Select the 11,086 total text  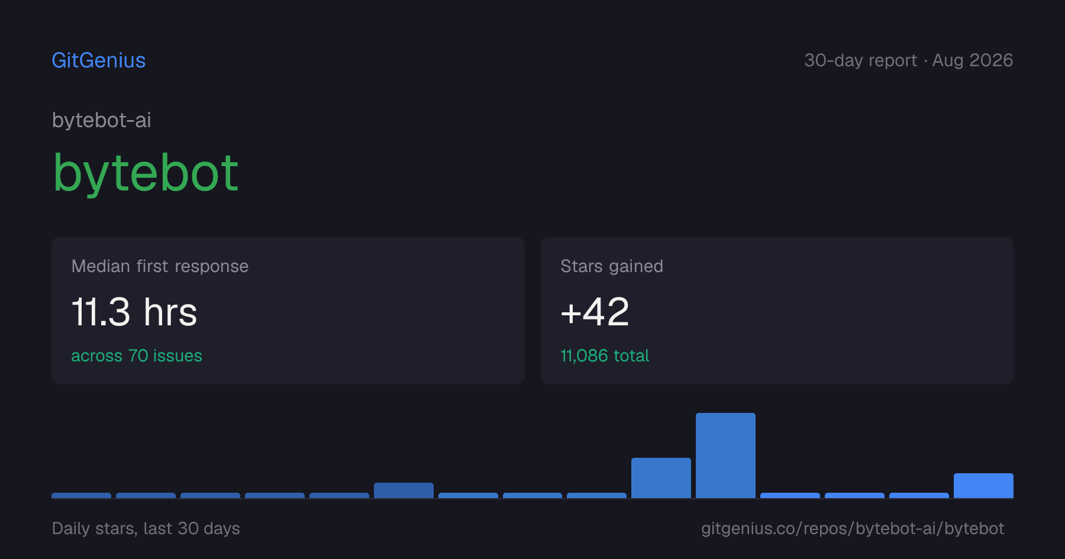pos(605,356)
